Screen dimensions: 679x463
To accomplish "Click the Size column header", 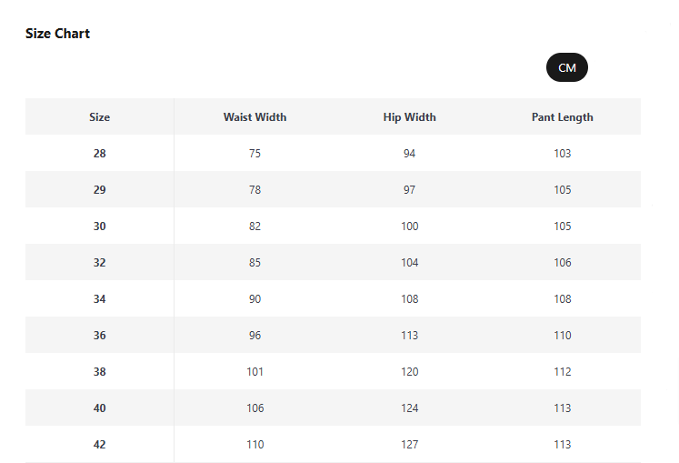I will click(x=99, y=117).
